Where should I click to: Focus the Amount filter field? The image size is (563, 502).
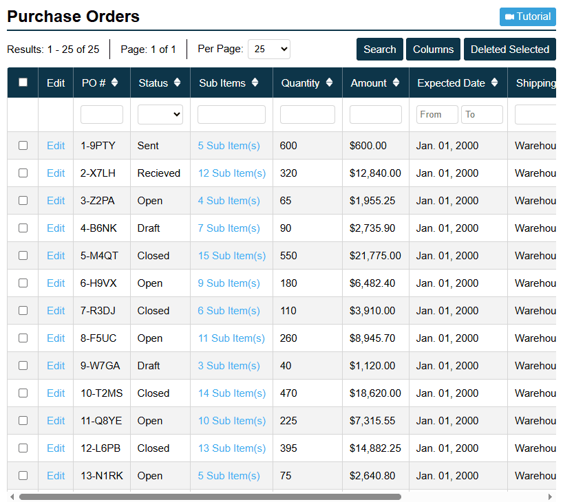[x=376, y=114]
